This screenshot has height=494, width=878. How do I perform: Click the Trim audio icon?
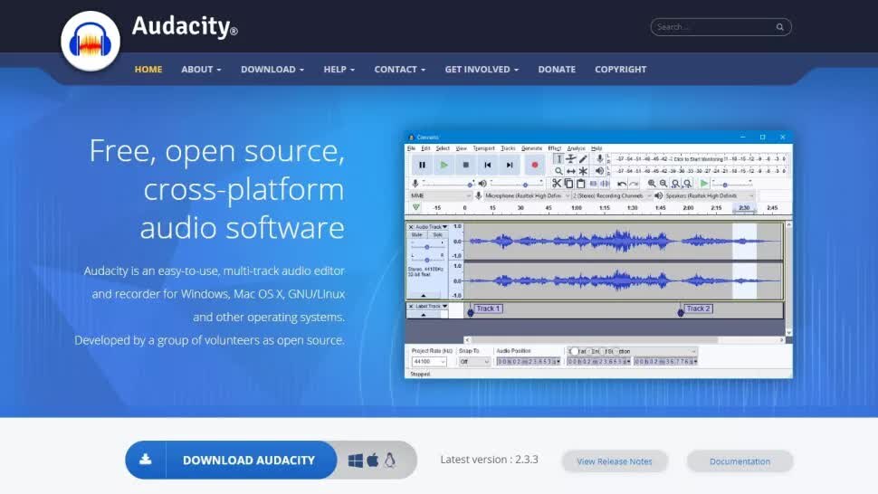point(593,183)
